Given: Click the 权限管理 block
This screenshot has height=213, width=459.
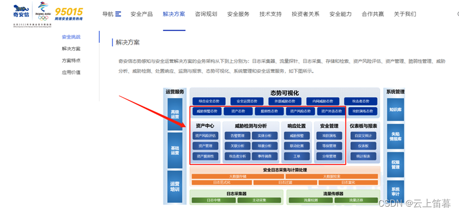Looking at the screenshot, I should pos(395,165).
